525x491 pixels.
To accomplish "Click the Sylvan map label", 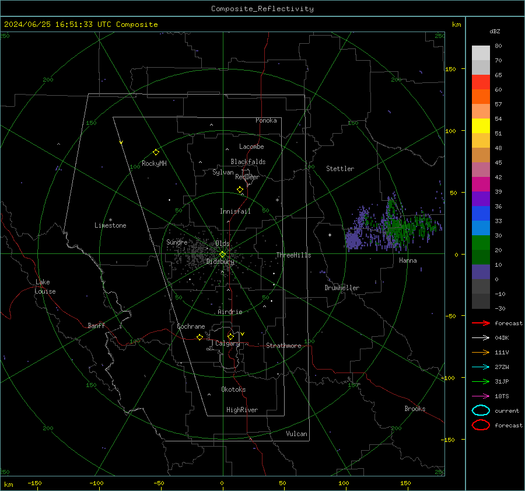I will click(223, 172).
